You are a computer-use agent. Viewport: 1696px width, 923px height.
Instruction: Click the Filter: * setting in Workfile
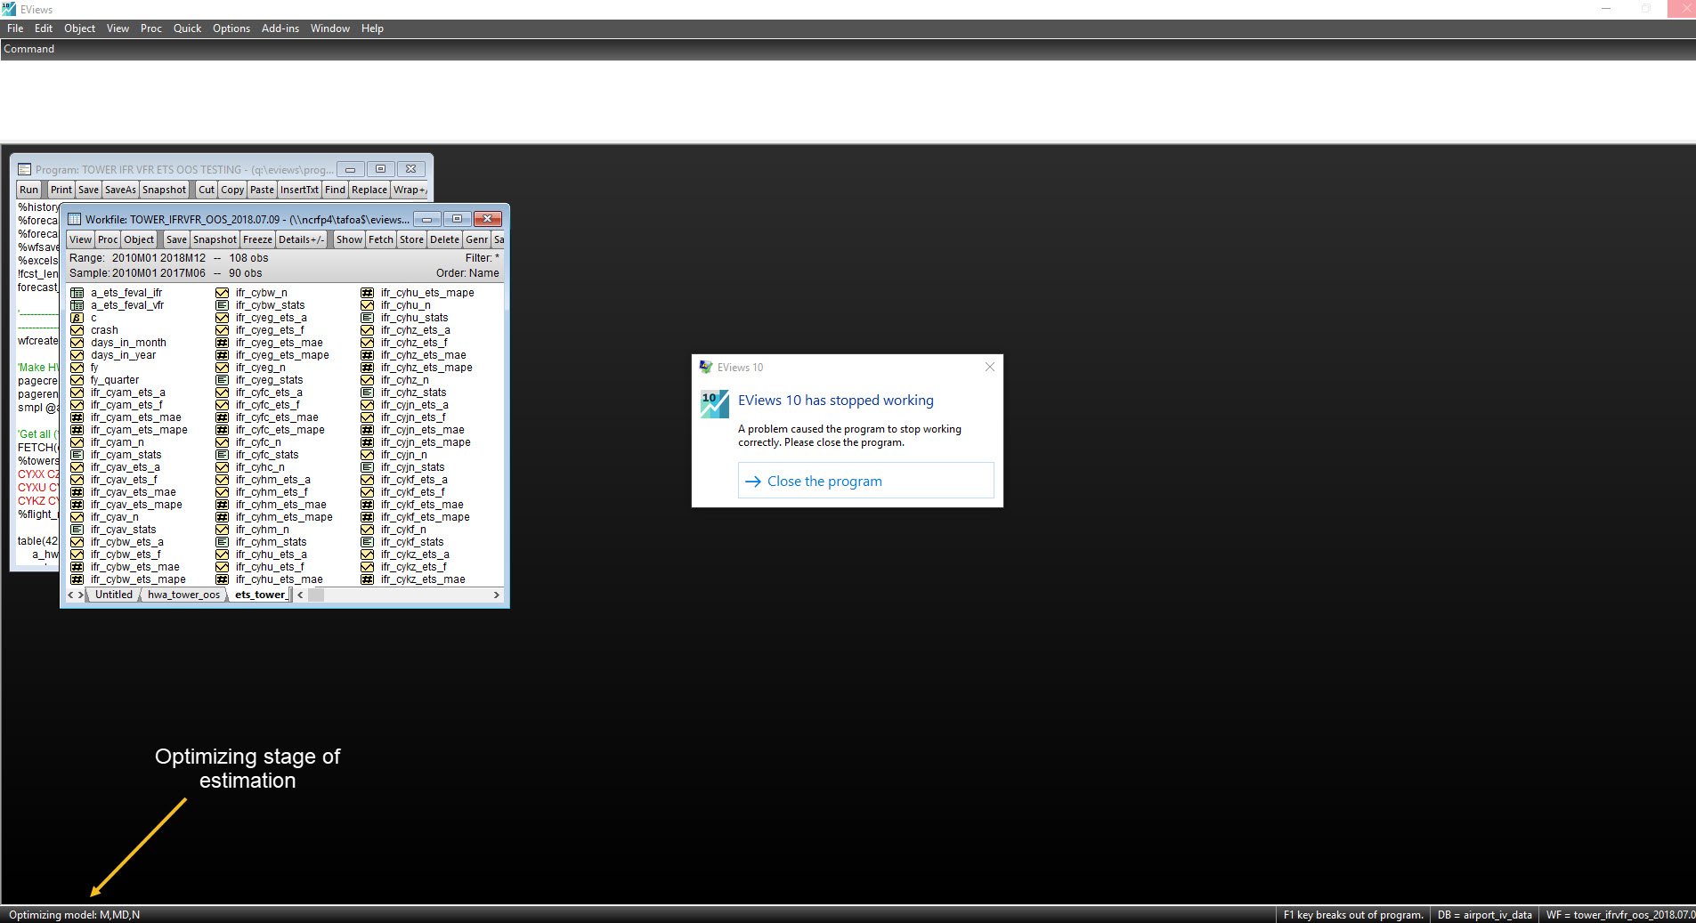(x=482, y=258)
